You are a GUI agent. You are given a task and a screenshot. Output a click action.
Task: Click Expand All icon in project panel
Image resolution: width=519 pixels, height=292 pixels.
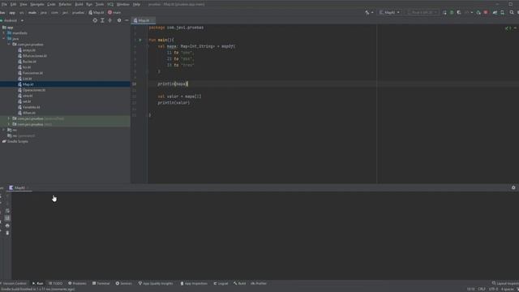tap(102, 20)
